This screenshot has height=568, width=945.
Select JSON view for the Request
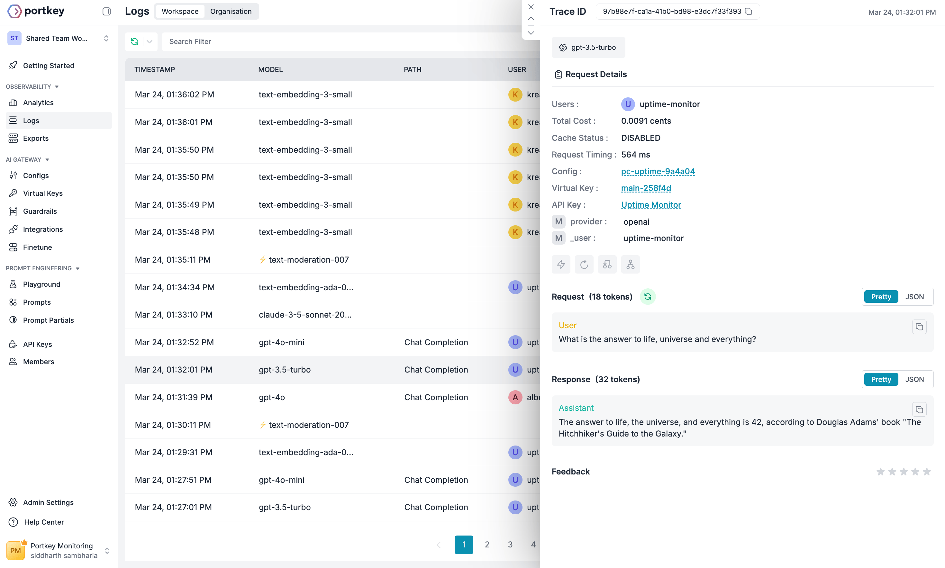(x=914, y=297)
